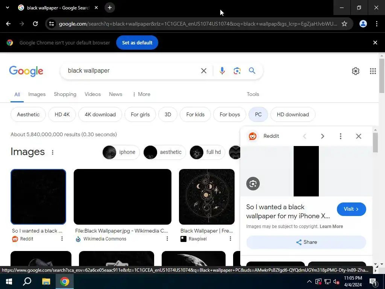Click Set as default button
The image size is (385, 289).
137,43
